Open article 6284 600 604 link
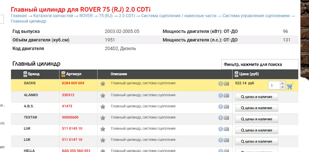This screenshot has width=309, height=152. click(x=73, y=83)
